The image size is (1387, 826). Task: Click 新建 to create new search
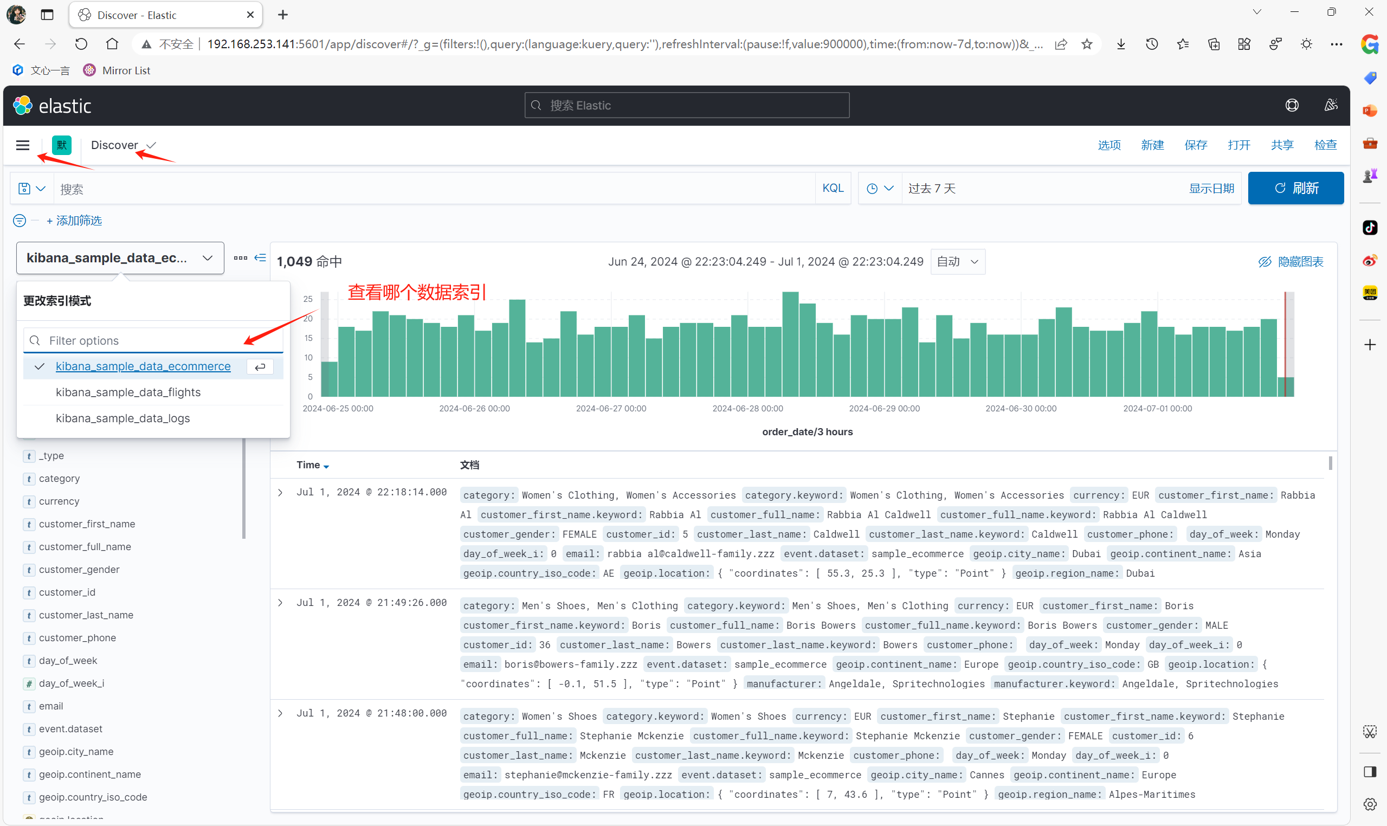coord(1152,145)
